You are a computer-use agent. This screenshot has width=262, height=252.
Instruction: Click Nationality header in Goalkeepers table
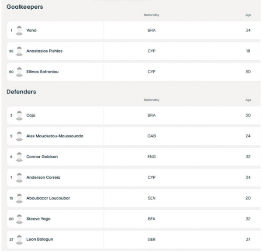(x=152, y=15)
